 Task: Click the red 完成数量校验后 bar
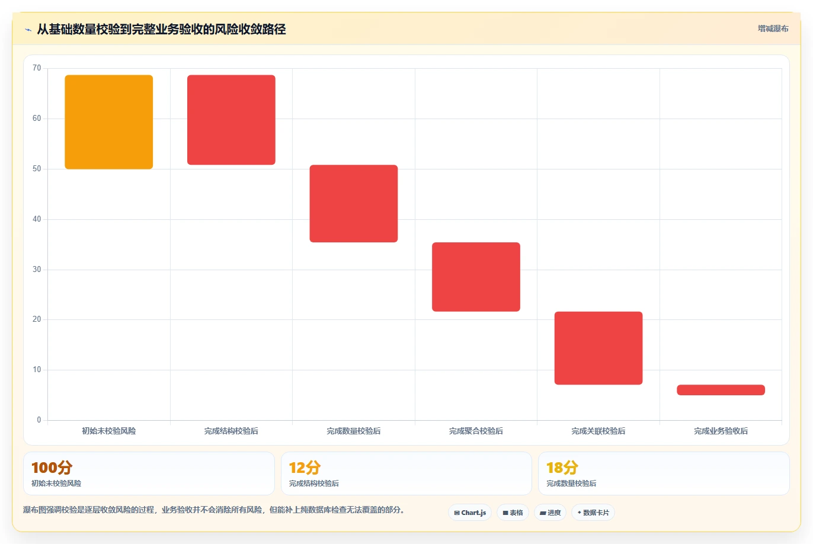click(354, 203)
